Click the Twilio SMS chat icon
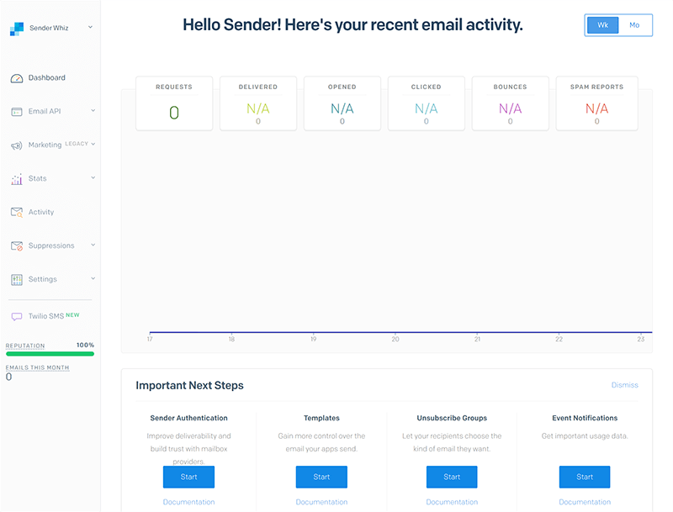The image size is (673, 512). tap(16, 317)
